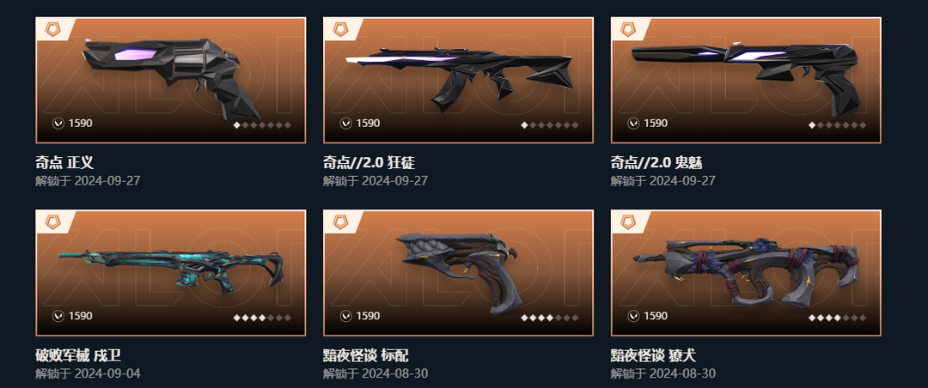The image size is (928, 388).
Task: Click the VP currency icon on 奇点 正义 card
Action: 58,123
